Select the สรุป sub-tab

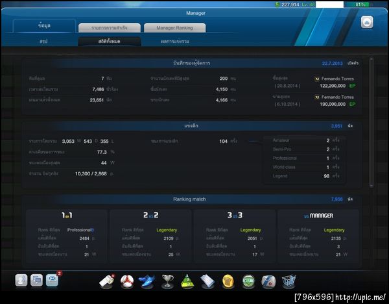[43, 42]
